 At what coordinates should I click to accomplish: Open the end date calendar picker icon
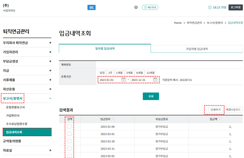click(155, 80)
